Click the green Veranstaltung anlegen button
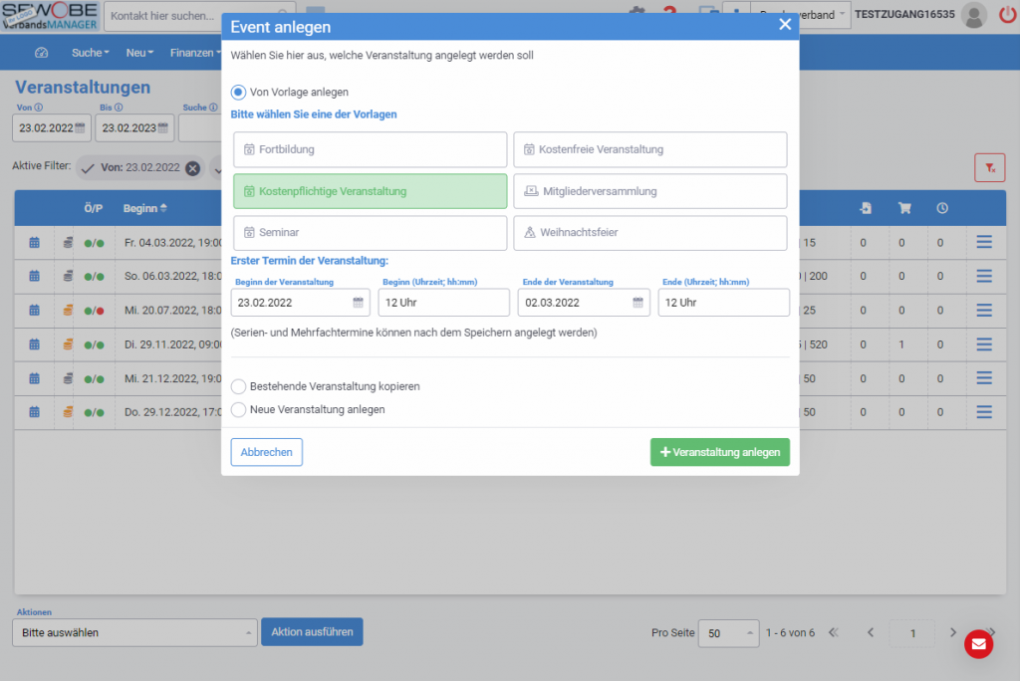The width and height of the screenshot is (1020, 681). (x=719, y=452)
